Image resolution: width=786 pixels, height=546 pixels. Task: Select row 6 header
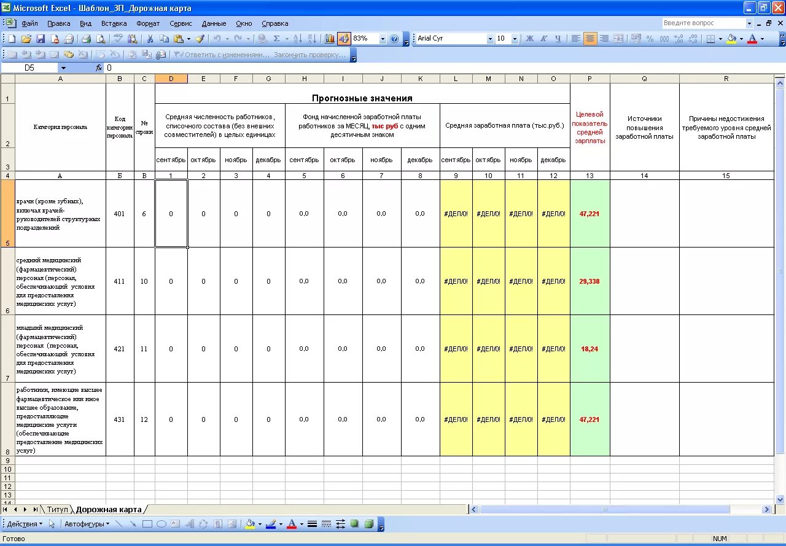coord(7,281)
